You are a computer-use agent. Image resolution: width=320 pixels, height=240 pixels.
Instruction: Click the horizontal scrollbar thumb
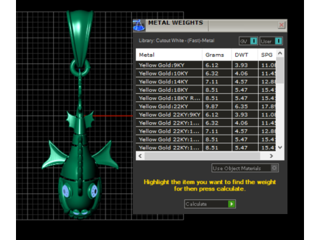tap(202, 156)
